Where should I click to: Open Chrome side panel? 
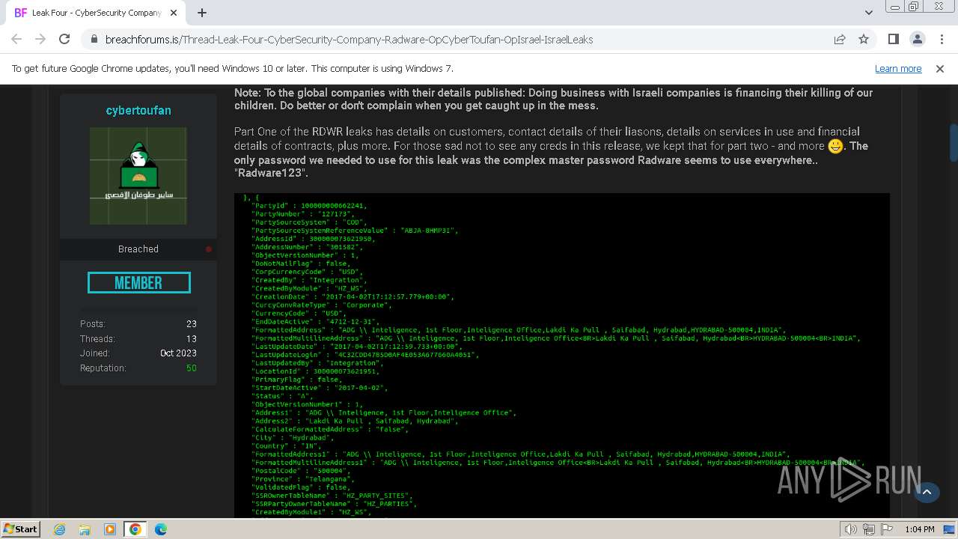click(893, 39)
